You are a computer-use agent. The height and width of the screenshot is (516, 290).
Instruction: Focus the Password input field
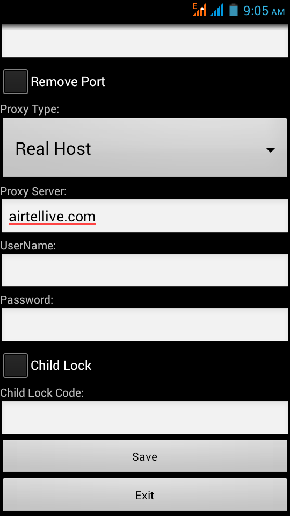click(x=144, y=324)
